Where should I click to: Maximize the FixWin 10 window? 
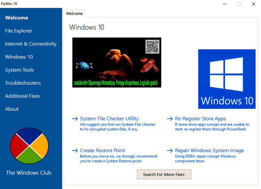coord(239,4)
